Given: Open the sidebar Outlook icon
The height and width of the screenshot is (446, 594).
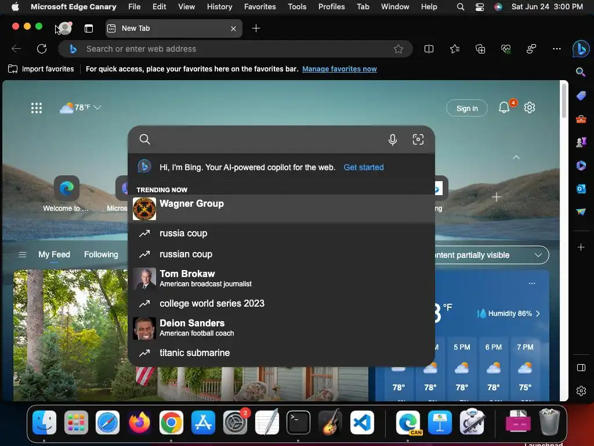Looking at the screenshot, I should pyautogui.click(x=581, y=189).
